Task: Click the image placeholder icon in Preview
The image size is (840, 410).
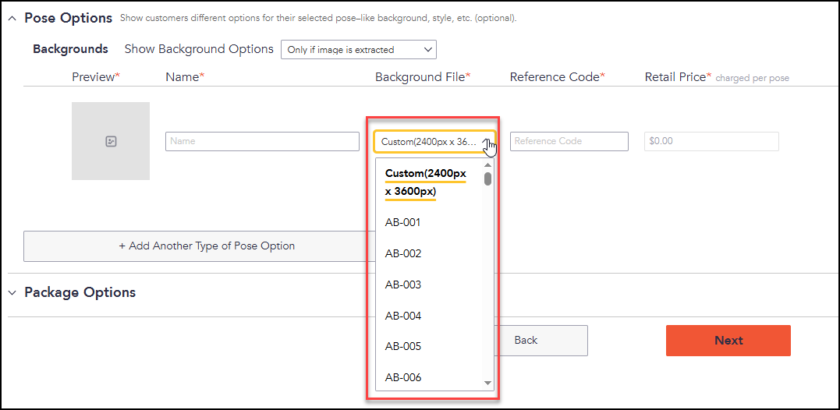Action: [x=111, y=141]
